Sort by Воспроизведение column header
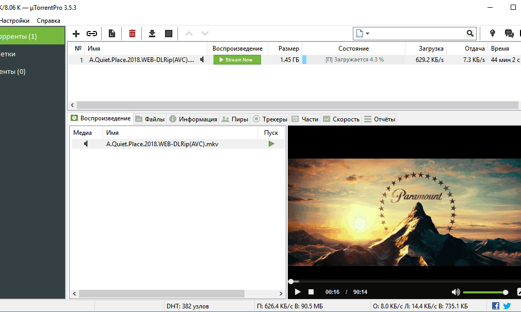Image resolution: width=521 pixels, height=312 pixels. [238, 49]
